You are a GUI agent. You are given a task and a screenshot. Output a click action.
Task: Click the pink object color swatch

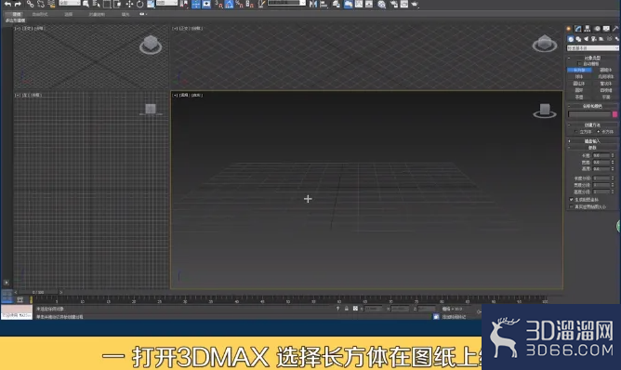click(615, 114)
